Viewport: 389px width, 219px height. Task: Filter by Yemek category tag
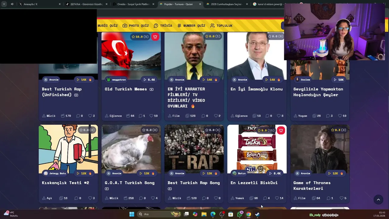pyautogui.click(x=237, y=198)
